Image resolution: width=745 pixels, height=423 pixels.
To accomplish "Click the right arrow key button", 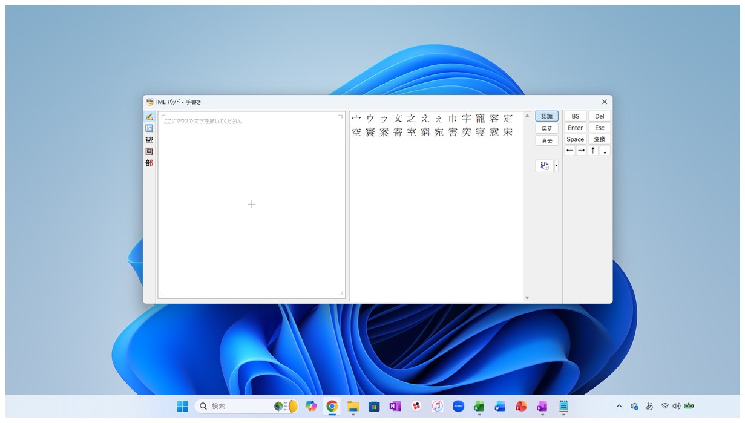I will pyautogui.click(x=582, y=151).
